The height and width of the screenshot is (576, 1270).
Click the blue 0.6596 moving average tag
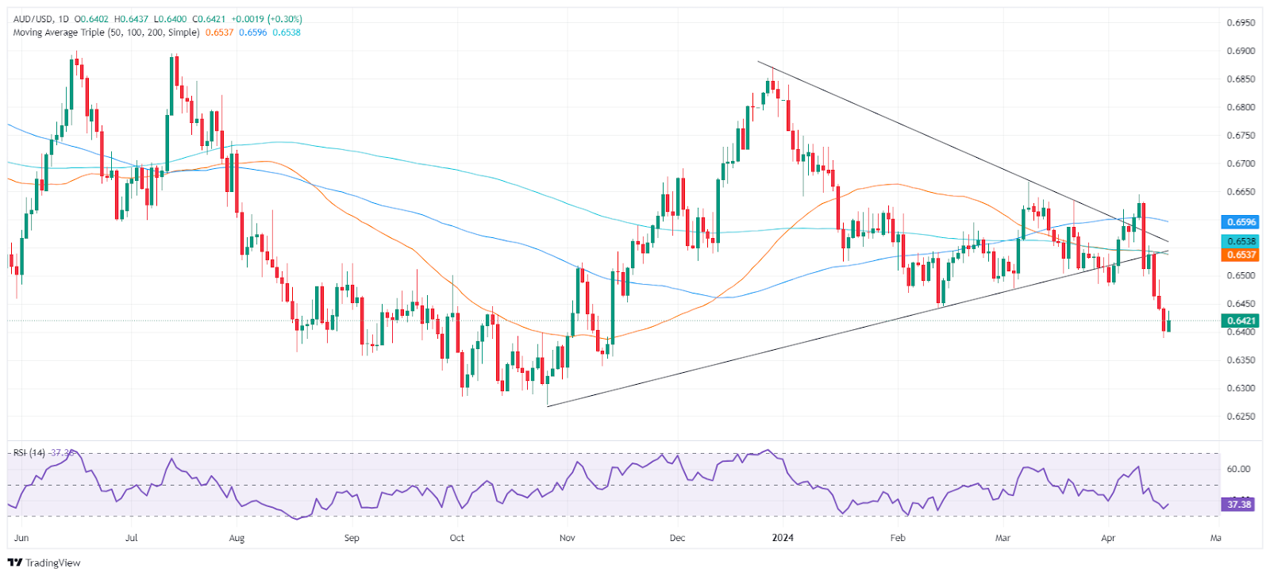click(x=1241, y=222)
